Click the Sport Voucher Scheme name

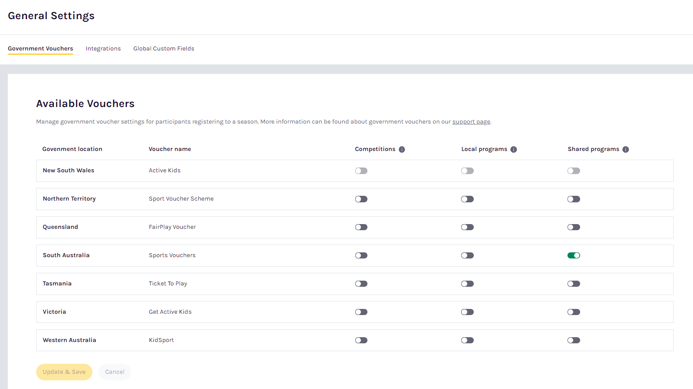[181, 199]
